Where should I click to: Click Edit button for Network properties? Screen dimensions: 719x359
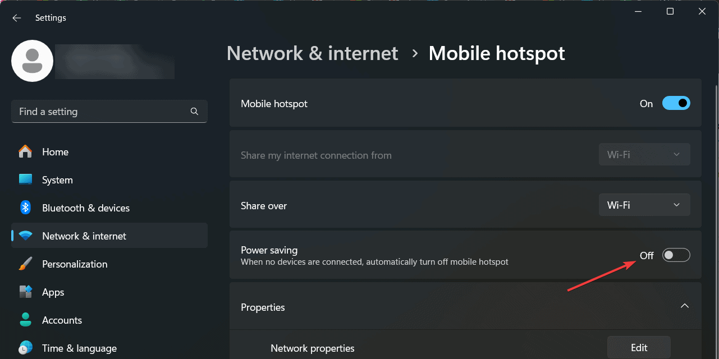tap(639, 348)
